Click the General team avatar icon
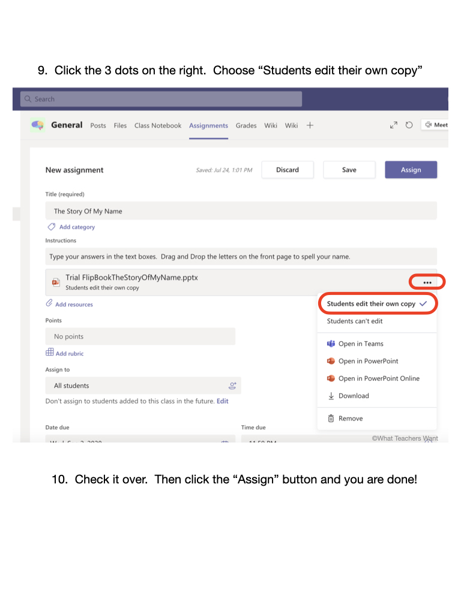The image size is (461, 614). (x=38, y=125)
